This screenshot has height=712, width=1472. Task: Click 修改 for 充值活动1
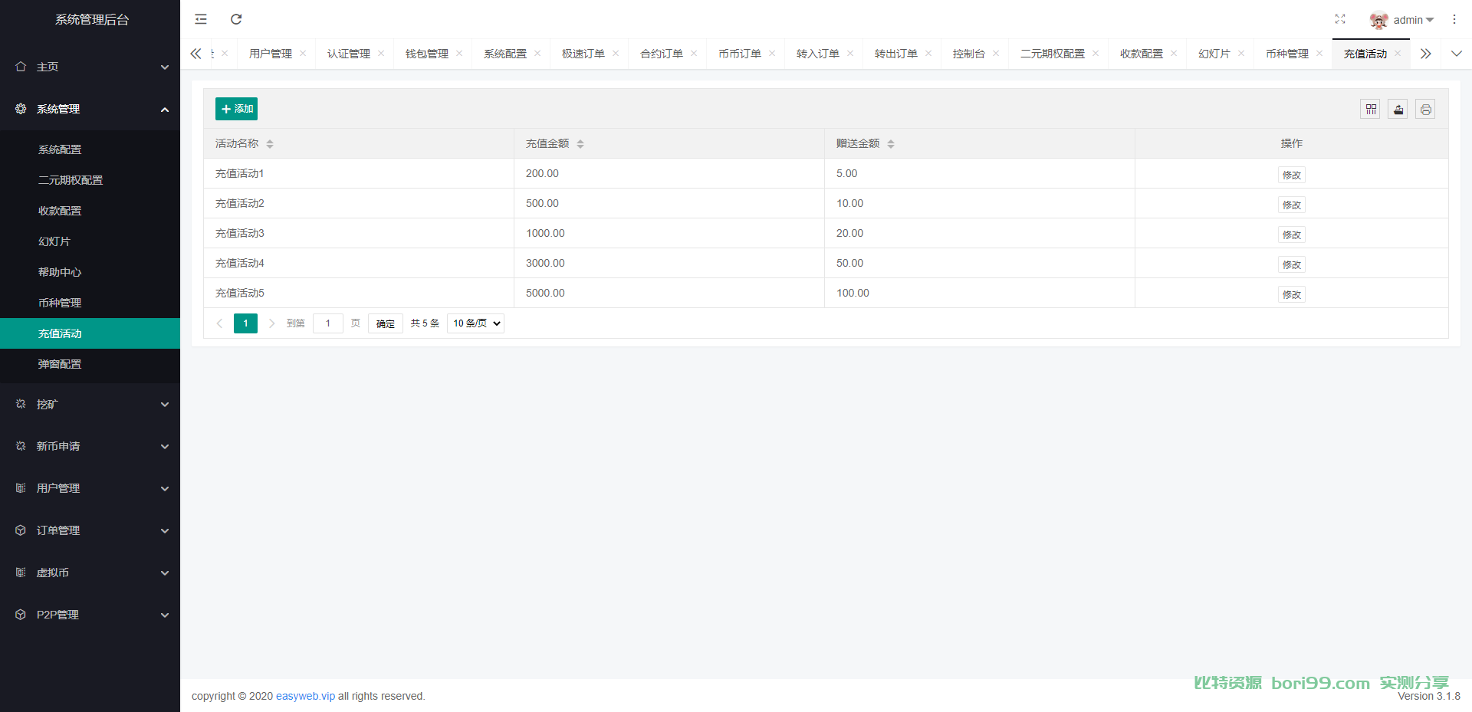pyautogui.click(x=1292, y=175)
